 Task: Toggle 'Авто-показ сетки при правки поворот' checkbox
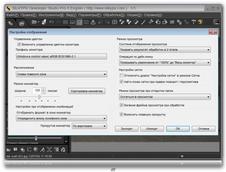121,81
